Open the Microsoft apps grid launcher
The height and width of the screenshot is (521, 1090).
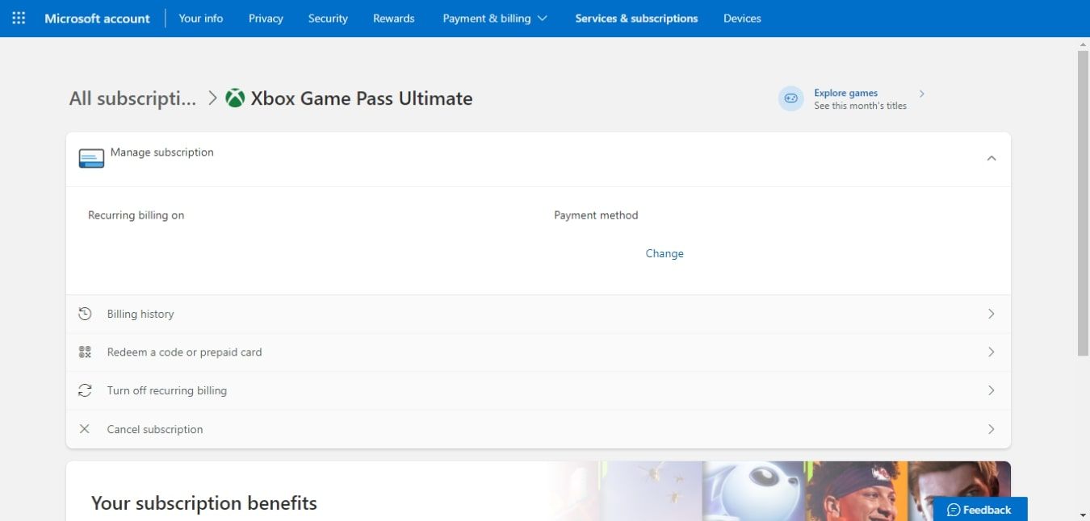tap(19, 18)
